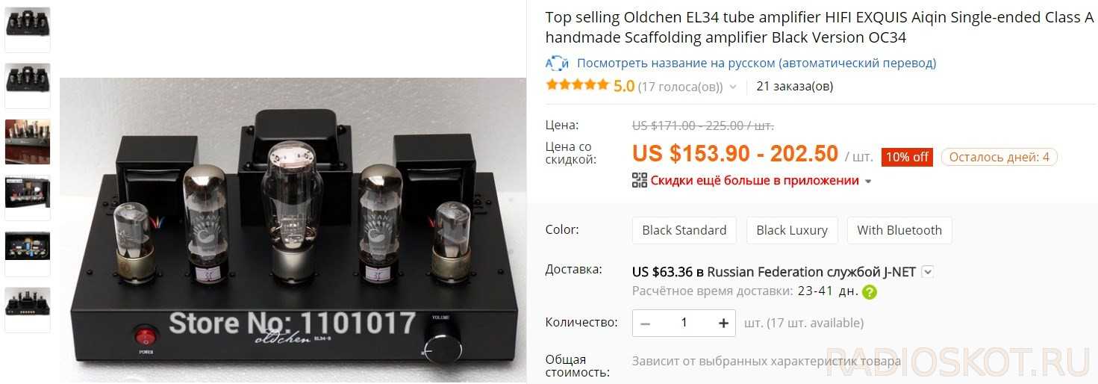Expand the rating votes dropdown arrow
Viewport: 1098px width, 384px height.
point(732,87)
